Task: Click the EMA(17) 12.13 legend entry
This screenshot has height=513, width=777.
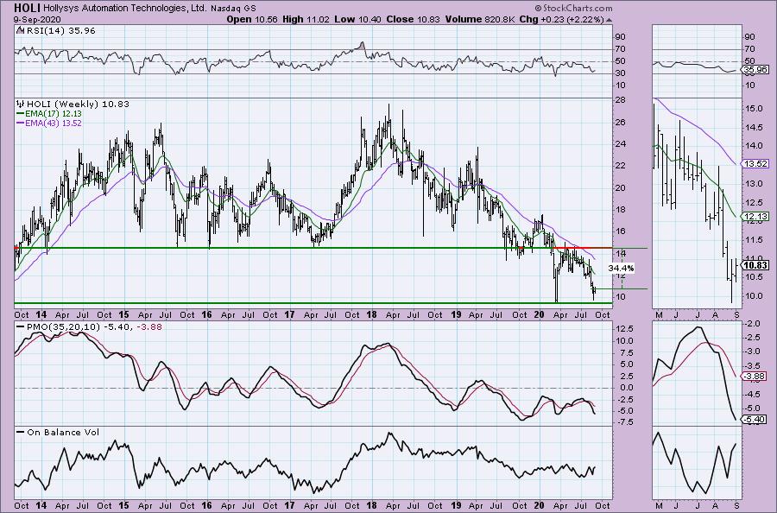Action: click(x=48, y=114)
